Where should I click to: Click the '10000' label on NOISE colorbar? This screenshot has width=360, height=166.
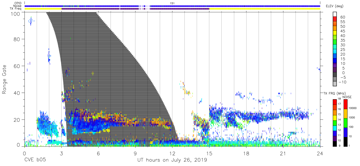[353, 109]
